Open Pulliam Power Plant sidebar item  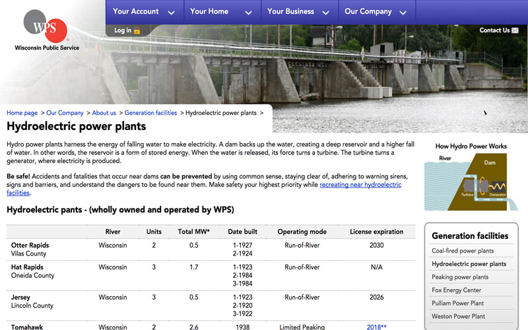[x=457, y=304]
